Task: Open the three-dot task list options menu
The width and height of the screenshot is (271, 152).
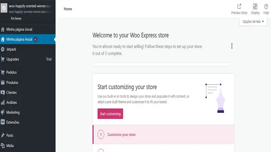Action: click(232, 46)
